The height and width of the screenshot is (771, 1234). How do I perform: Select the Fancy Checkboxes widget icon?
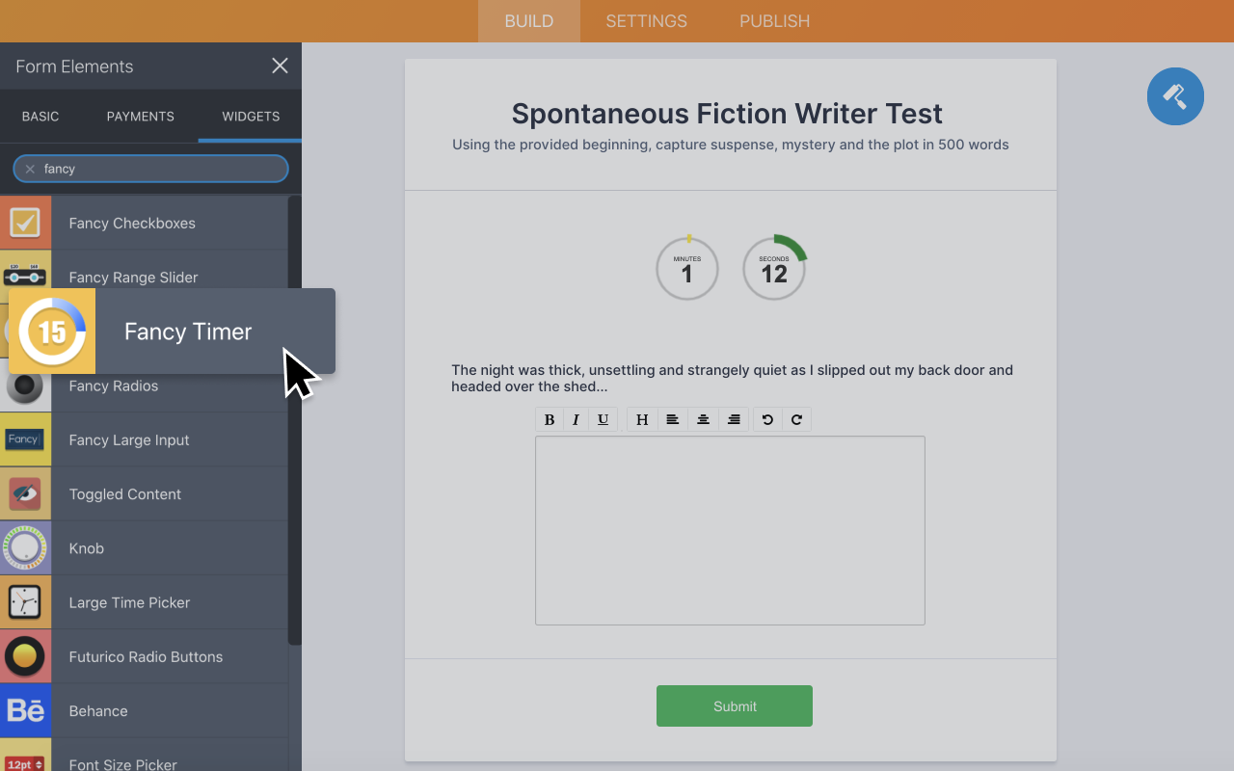[x=25, y=222]
